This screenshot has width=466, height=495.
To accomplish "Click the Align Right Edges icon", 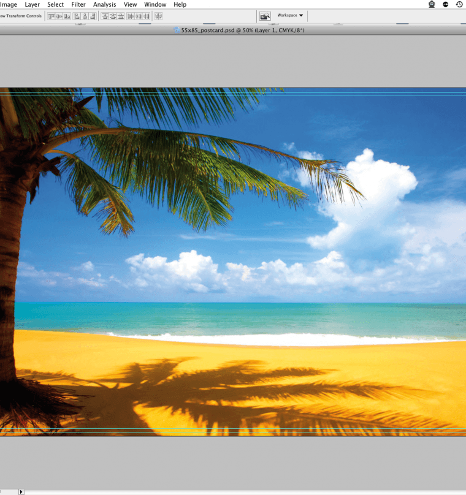I will pos(93,16).
